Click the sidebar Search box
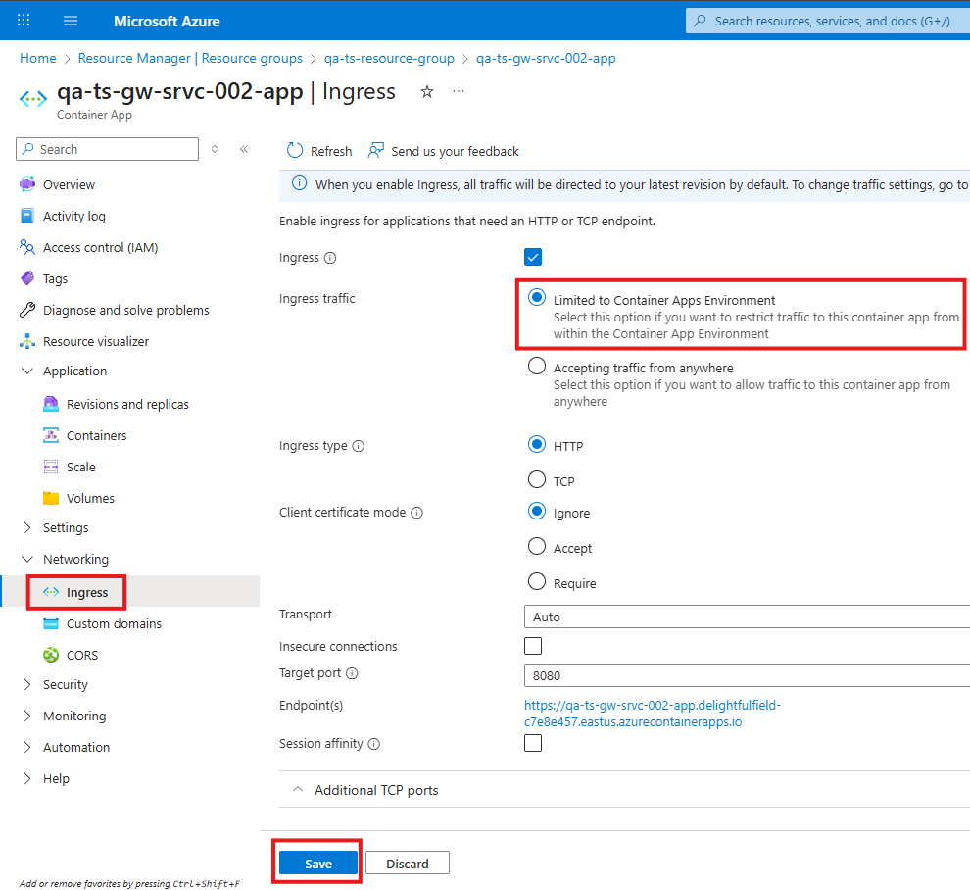The height and width of the screenshot is (890, 970). (107, 149)
